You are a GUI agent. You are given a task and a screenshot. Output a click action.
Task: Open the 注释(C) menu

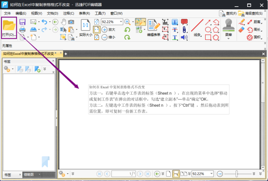coord(68,14)
